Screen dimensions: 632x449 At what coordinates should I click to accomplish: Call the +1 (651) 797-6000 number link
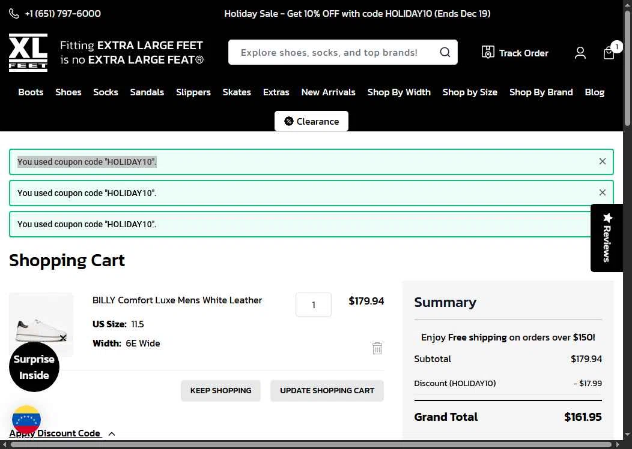[x=63, y=14]
